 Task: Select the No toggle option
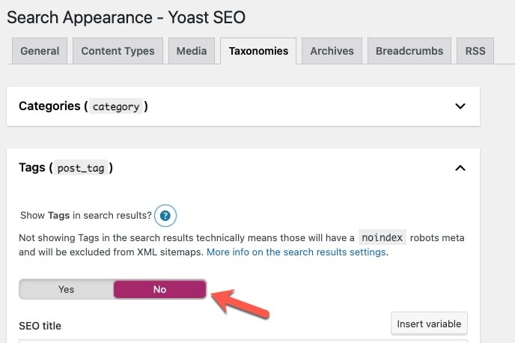159,289
